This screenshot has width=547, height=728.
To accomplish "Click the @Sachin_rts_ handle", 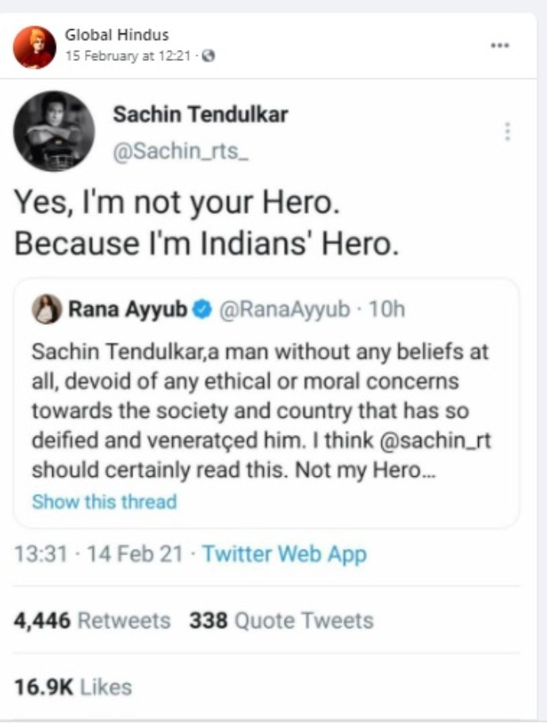I will pyautogui.click(x=182, y=151).
